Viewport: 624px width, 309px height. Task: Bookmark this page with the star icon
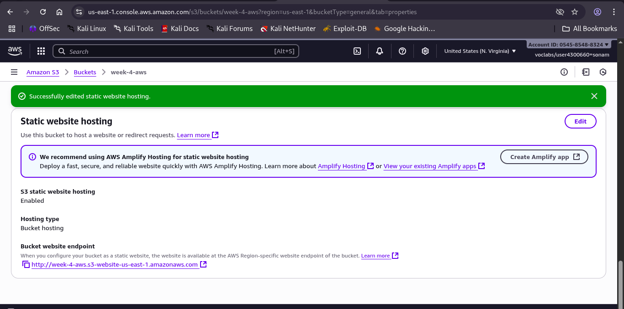(575, 12)
